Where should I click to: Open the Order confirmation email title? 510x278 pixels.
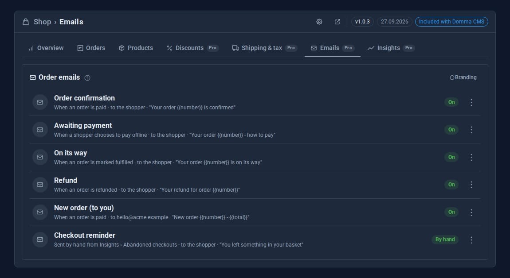tap(84, 98)
